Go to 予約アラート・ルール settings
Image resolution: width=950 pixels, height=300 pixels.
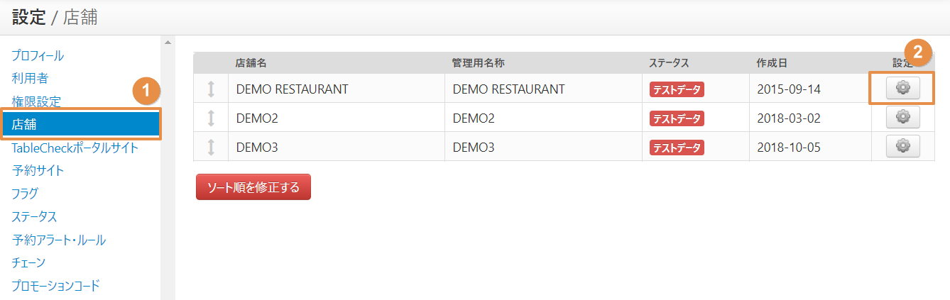coord(59,240)
